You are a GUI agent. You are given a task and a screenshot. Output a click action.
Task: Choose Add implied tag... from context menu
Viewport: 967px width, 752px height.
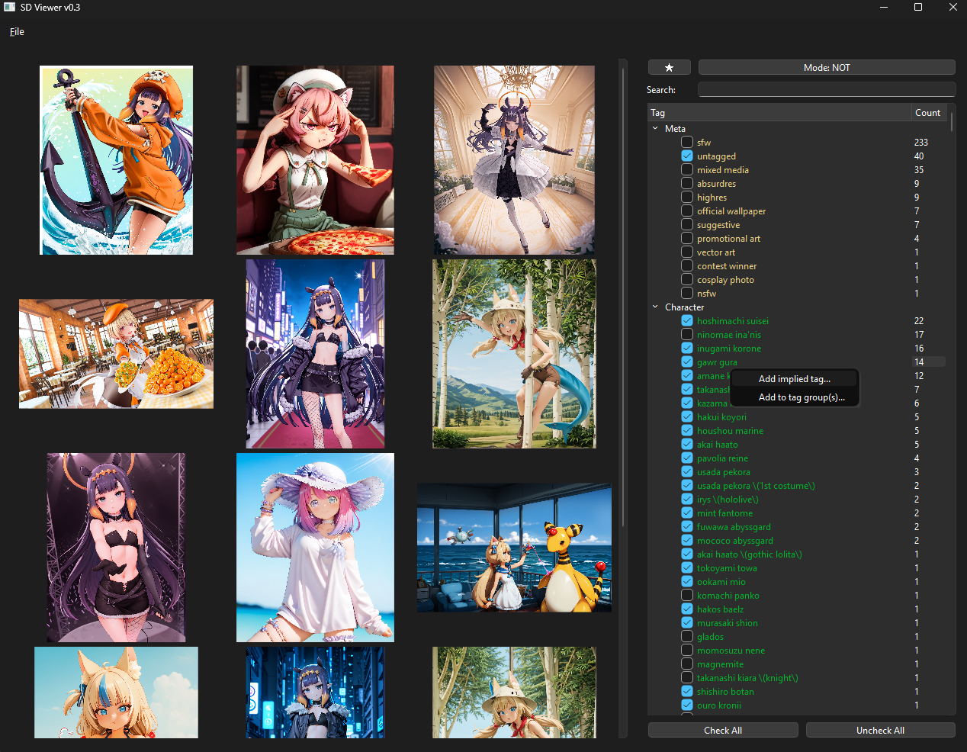point(794,379)
